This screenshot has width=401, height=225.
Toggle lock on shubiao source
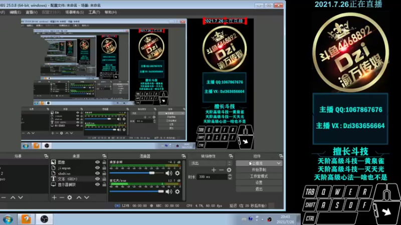pos(104,173)
